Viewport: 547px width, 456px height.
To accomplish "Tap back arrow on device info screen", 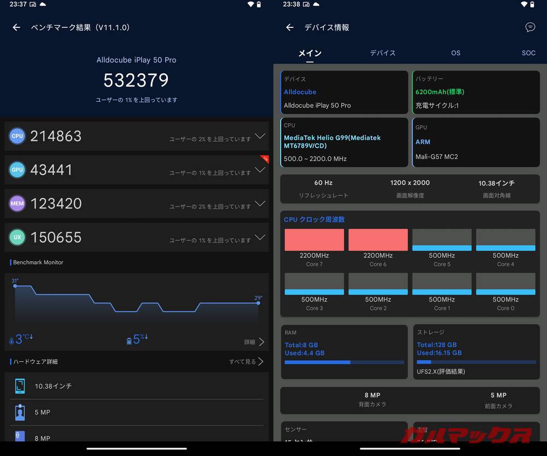I will pyautogui.click(x=290, y=27).
